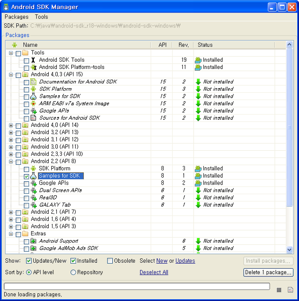Enable the Obsolete show checkbox
299x301 pixels.
[x=110, y=261]
